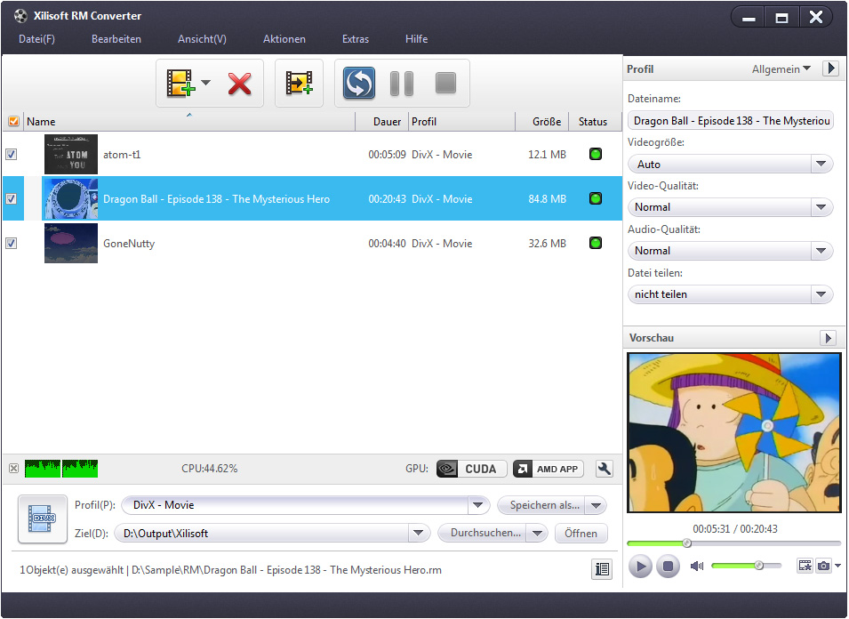
Task: Play the preview video
Action: (640, 567)
